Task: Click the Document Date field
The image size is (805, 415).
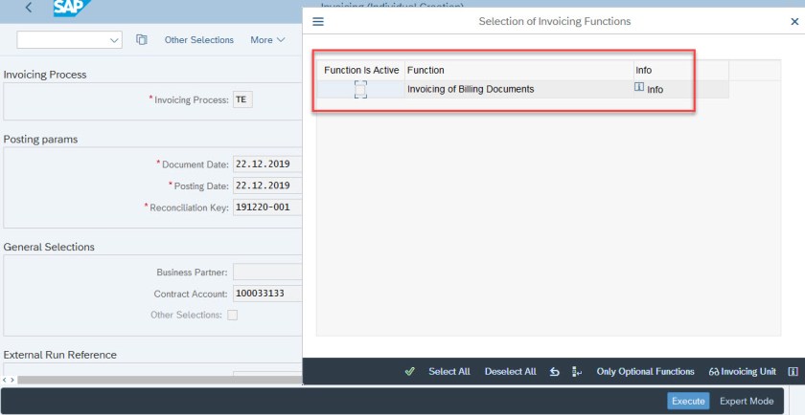Action: [x=267, y=164]
